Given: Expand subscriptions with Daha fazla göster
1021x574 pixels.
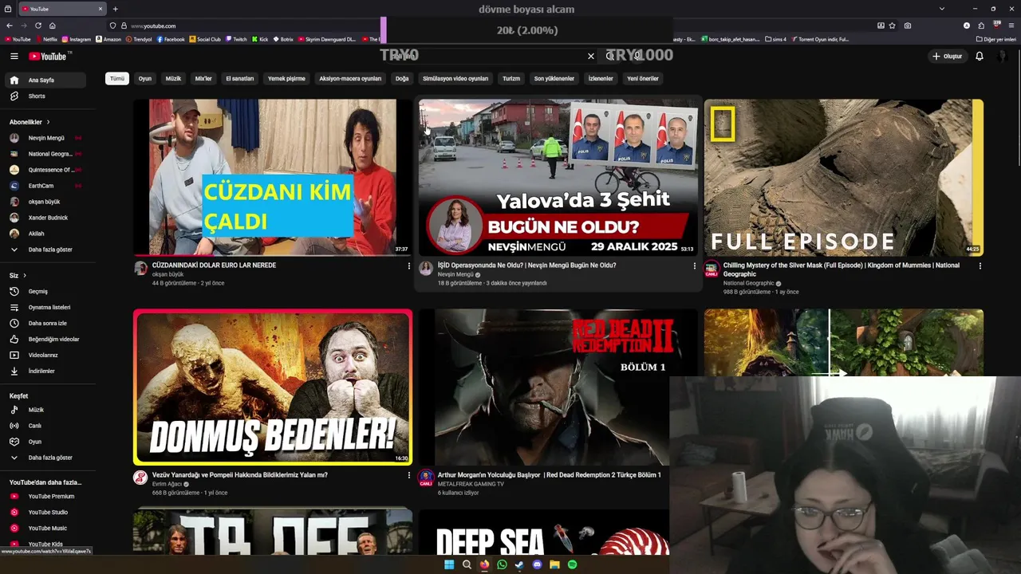Looking at the screenshot, I should 44,250.
